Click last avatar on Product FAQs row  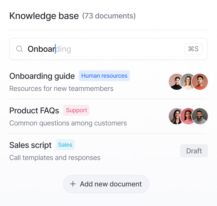point(200,116)
